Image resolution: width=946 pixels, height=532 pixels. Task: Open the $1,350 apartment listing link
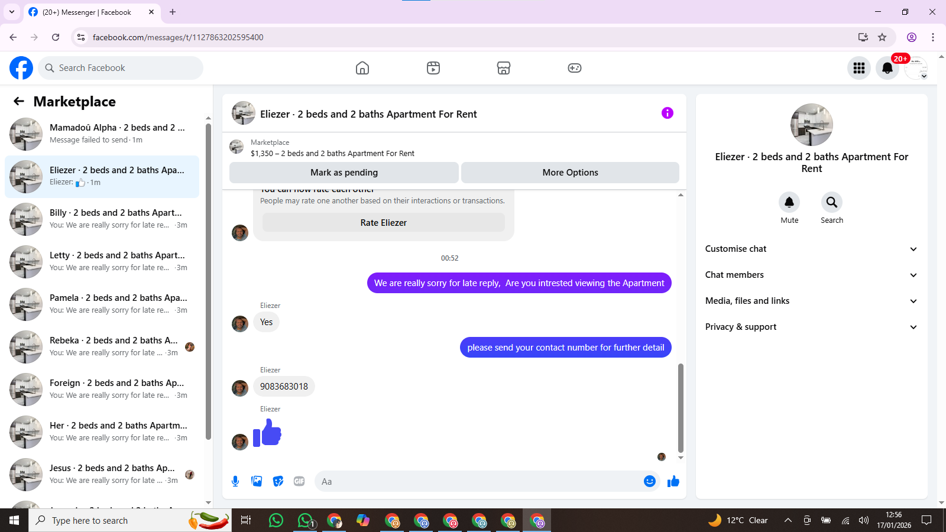(x=332, y=153)
